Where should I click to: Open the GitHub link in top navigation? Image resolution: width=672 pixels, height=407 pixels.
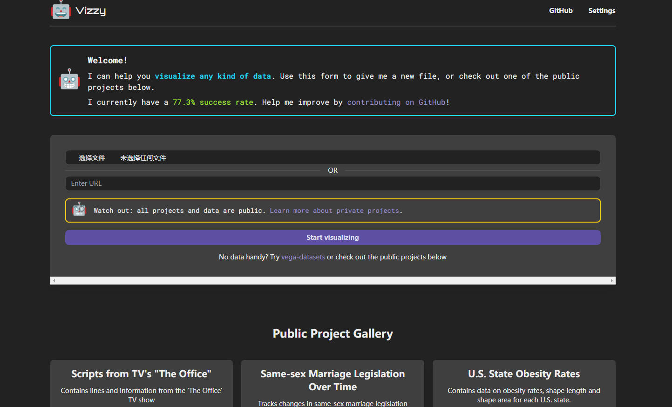point(560,11)
